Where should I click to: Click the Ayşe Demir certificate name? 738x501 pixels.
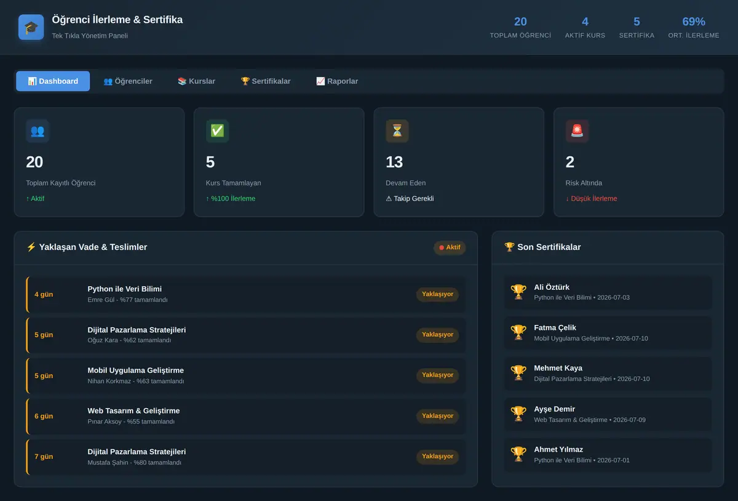(x=555, y=409)
